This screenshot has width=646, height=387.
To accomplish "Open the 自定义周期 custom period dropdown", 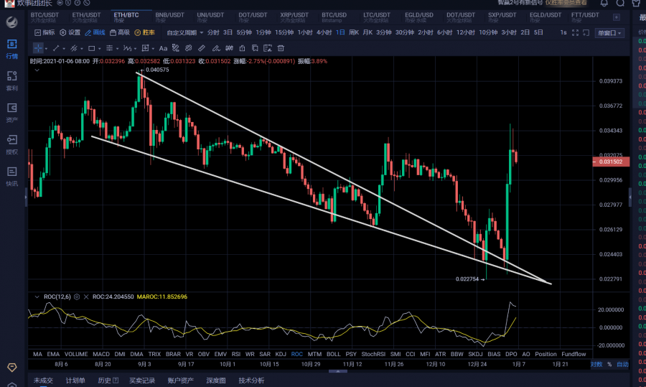I will [x=185, y=32].
